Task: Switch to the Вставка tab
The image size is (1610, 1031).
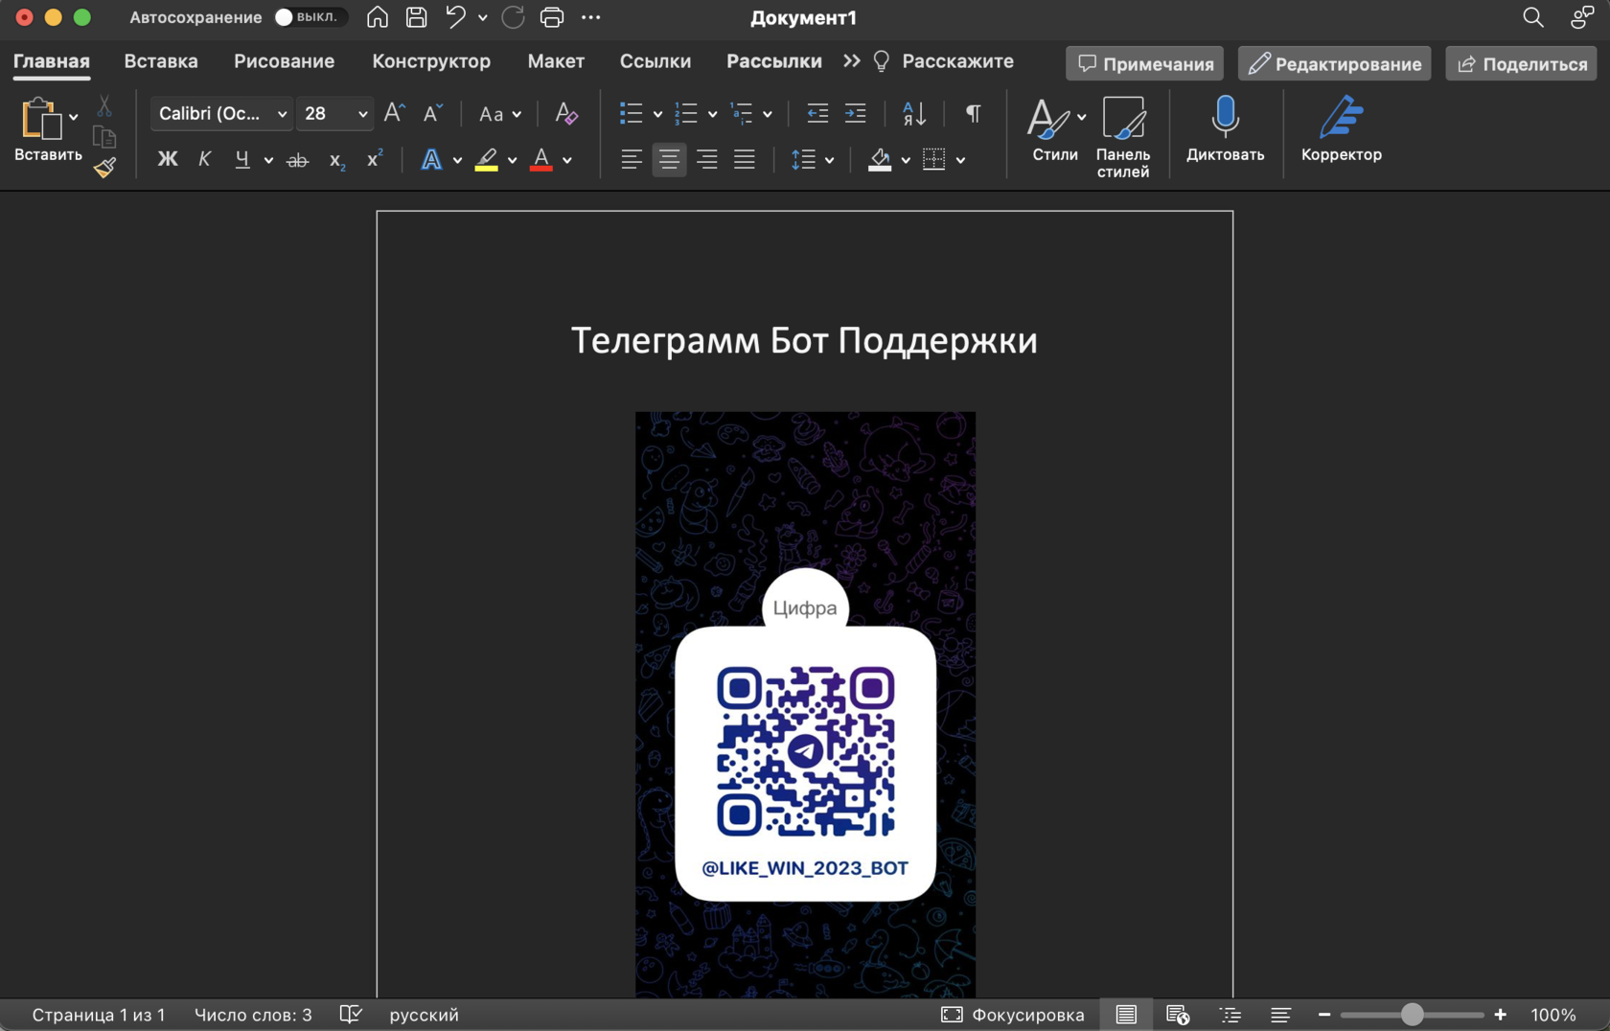Action: tap(161, 61)
